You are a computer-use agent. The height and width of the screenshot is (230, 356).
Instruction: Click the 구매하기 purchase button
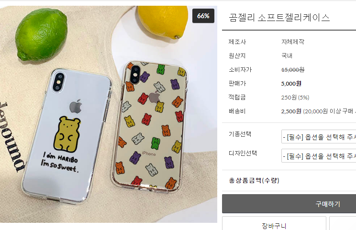(289, 204)
